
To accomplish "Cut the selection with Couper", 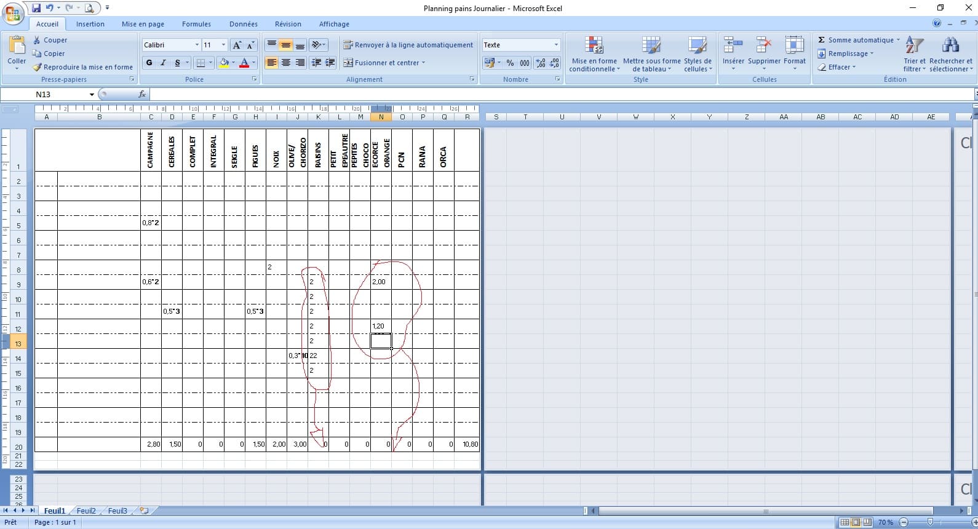I will click(50, 40).
